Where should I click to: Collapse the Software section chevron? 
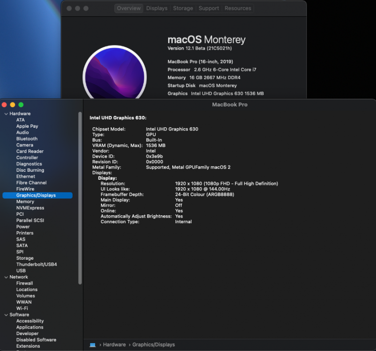(x=6, y=315)
